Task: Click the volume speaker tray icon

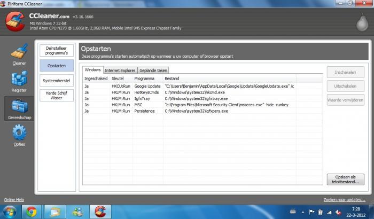Action: coord(338,212)
